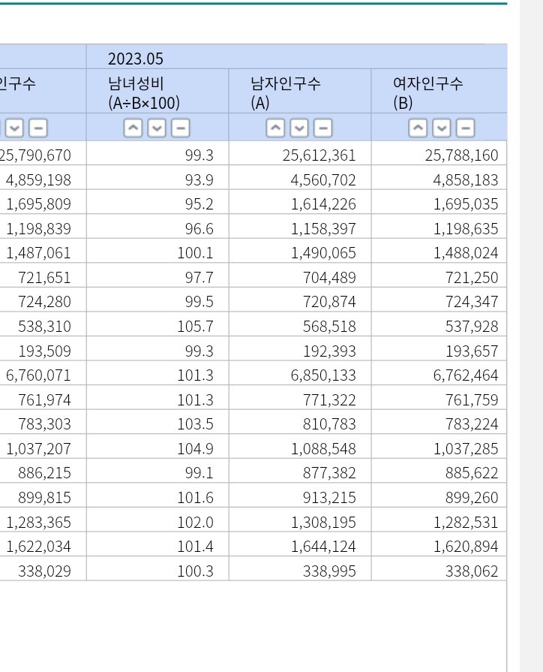This screenshot has width=543, height=672.
Task: Sort 여자인구수 (B) column ascending
Action: click(x=418, y=128)
